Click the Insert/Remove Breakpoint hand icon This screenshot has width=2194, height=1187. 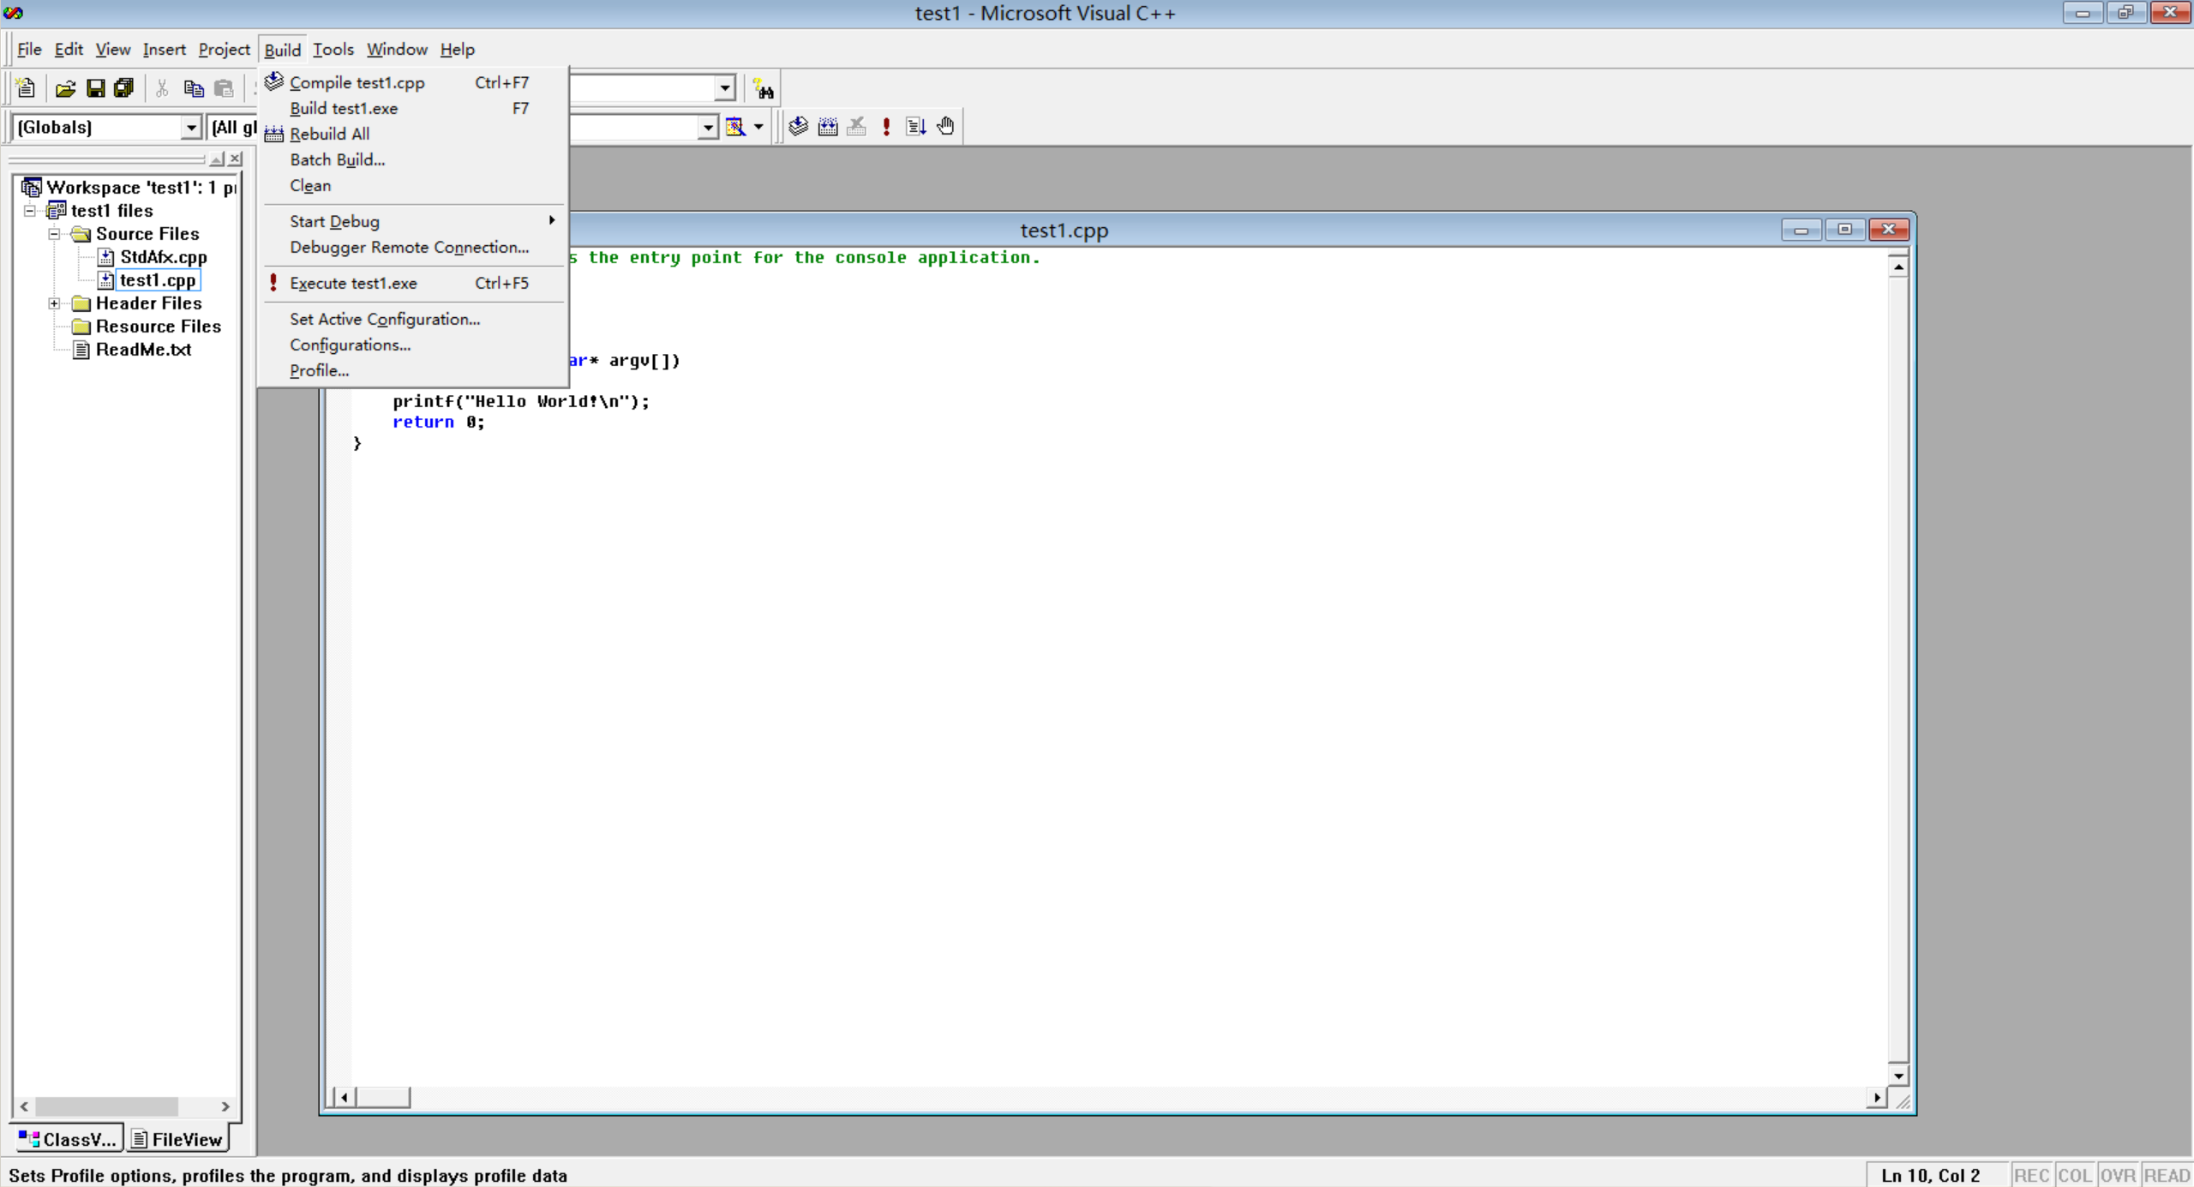point(945,127)
